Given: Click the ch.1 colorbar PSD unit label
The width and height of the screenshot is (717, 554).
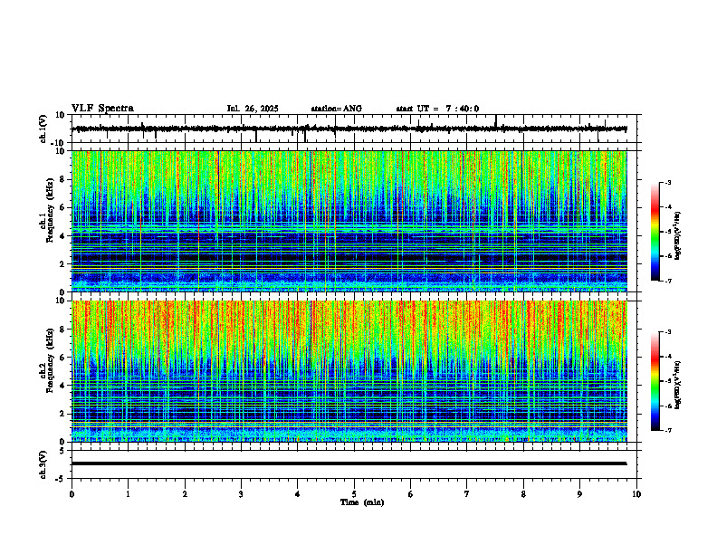Looking at the screenshot, I should [678, 235].
